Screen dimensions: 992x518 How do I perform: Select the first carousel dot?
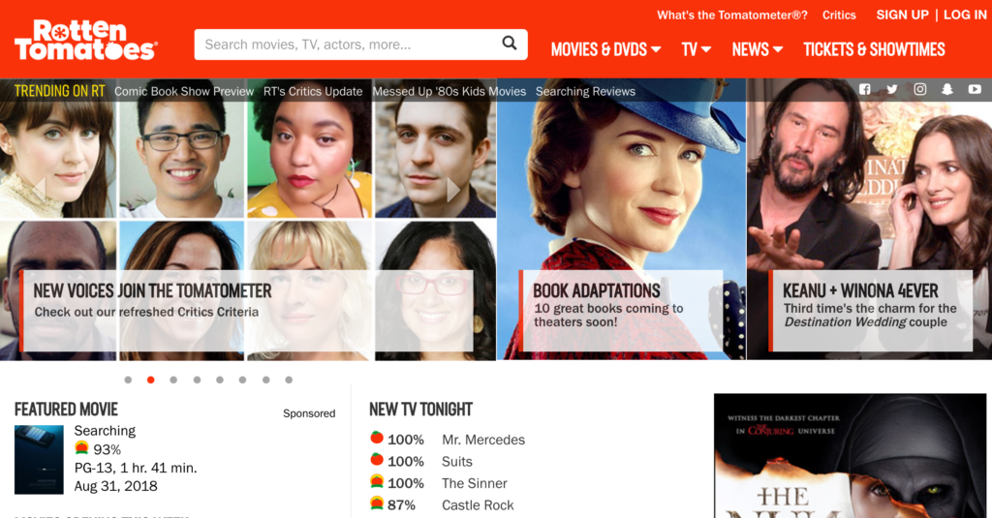pyautogui.click(x=128, y=381)
